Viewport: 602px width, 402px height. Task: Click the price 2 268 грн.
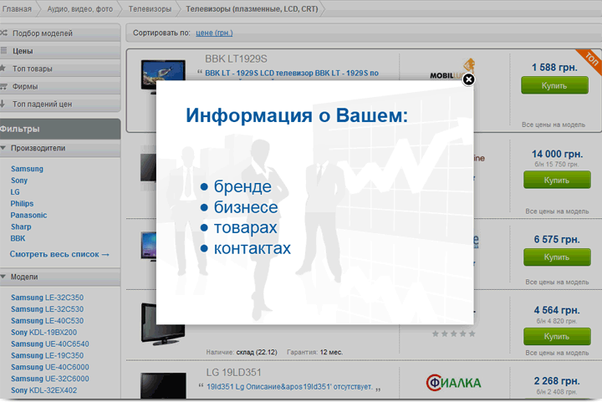pos(557,381)
